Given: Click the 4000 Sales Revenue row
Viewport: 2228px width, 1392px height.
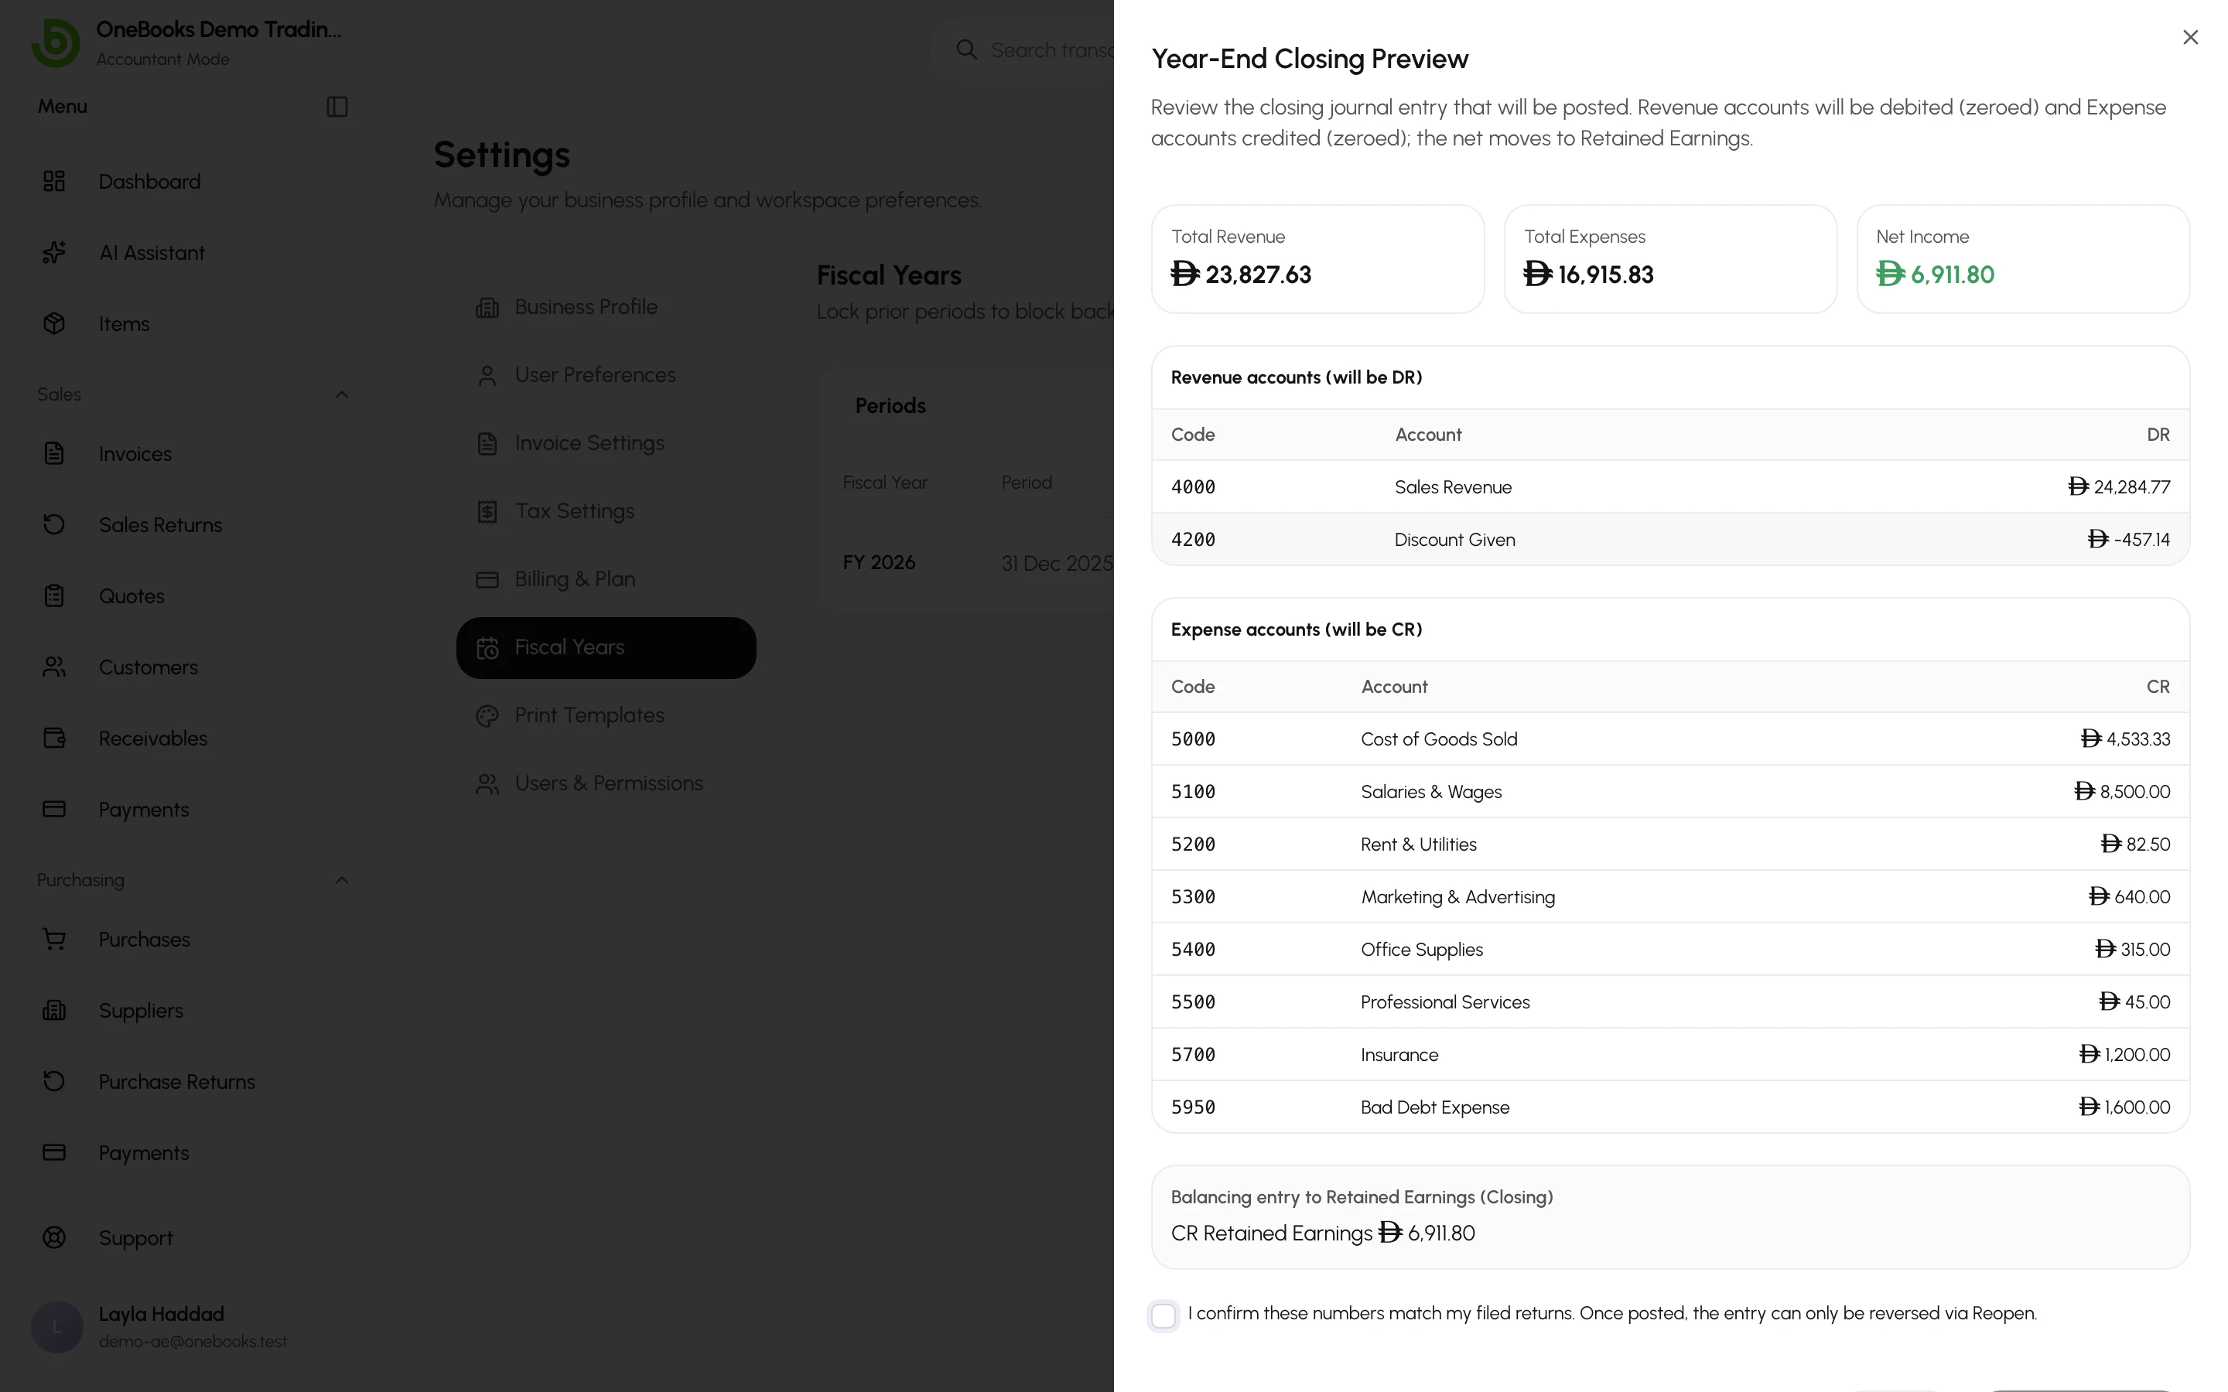Looking at the screenshot, I should click(1670, 487).
